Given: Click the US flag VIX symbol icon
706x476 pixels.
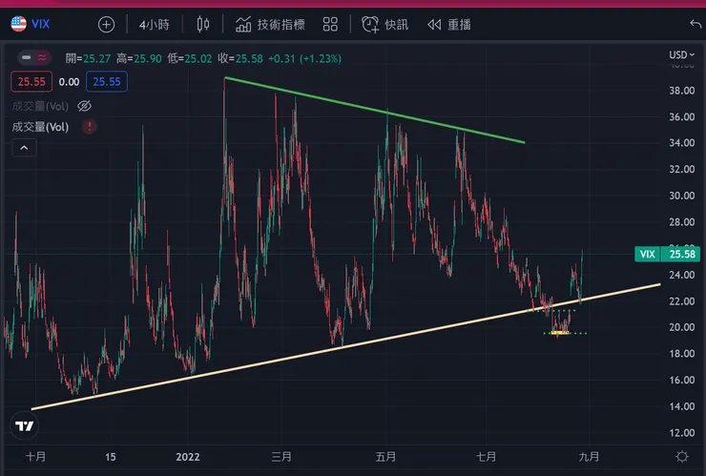Looking at the screenshot, I should pyautogui.click(x=18, y=24).
